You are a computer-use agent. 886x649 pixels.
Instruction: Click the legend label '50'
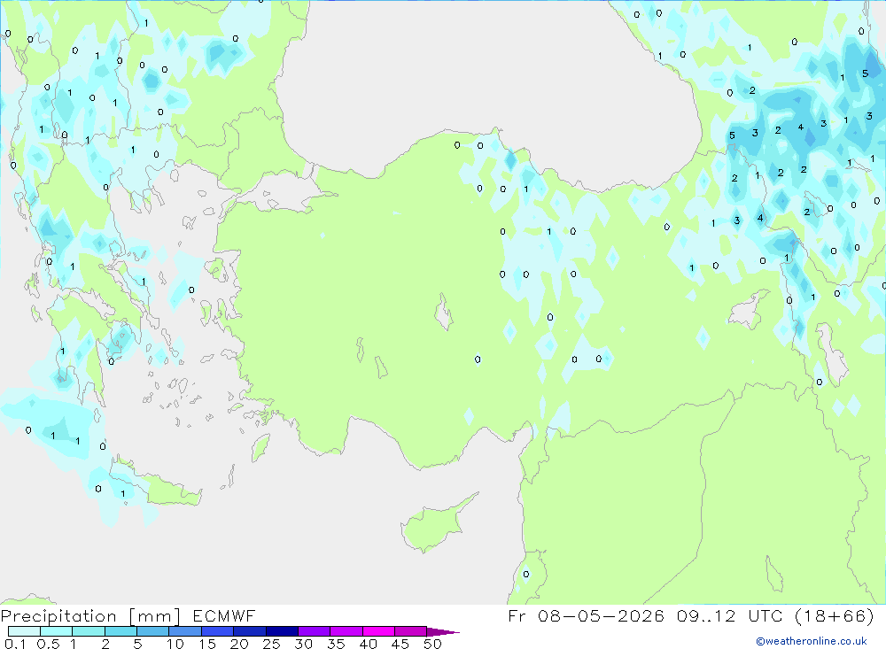coord(432,644)
